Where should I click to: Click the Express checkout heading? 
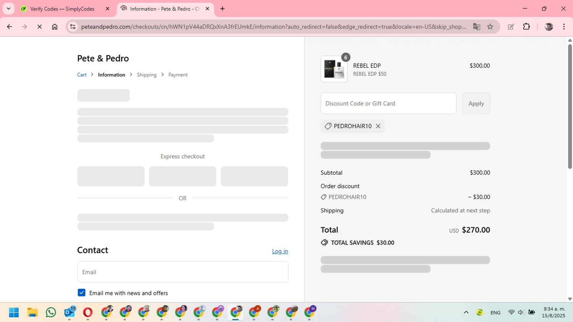[x=183, y=156]
